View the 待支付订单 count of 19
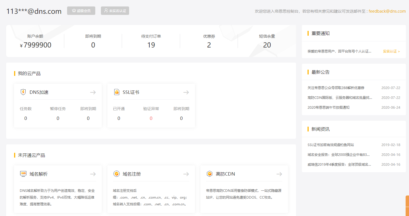409x216 pixels. 151,45
